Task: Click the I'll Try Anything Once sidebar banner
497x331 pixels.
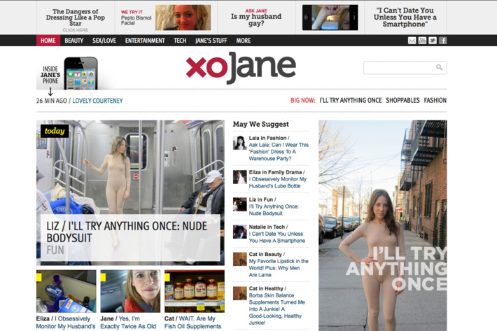Action: 383,225
